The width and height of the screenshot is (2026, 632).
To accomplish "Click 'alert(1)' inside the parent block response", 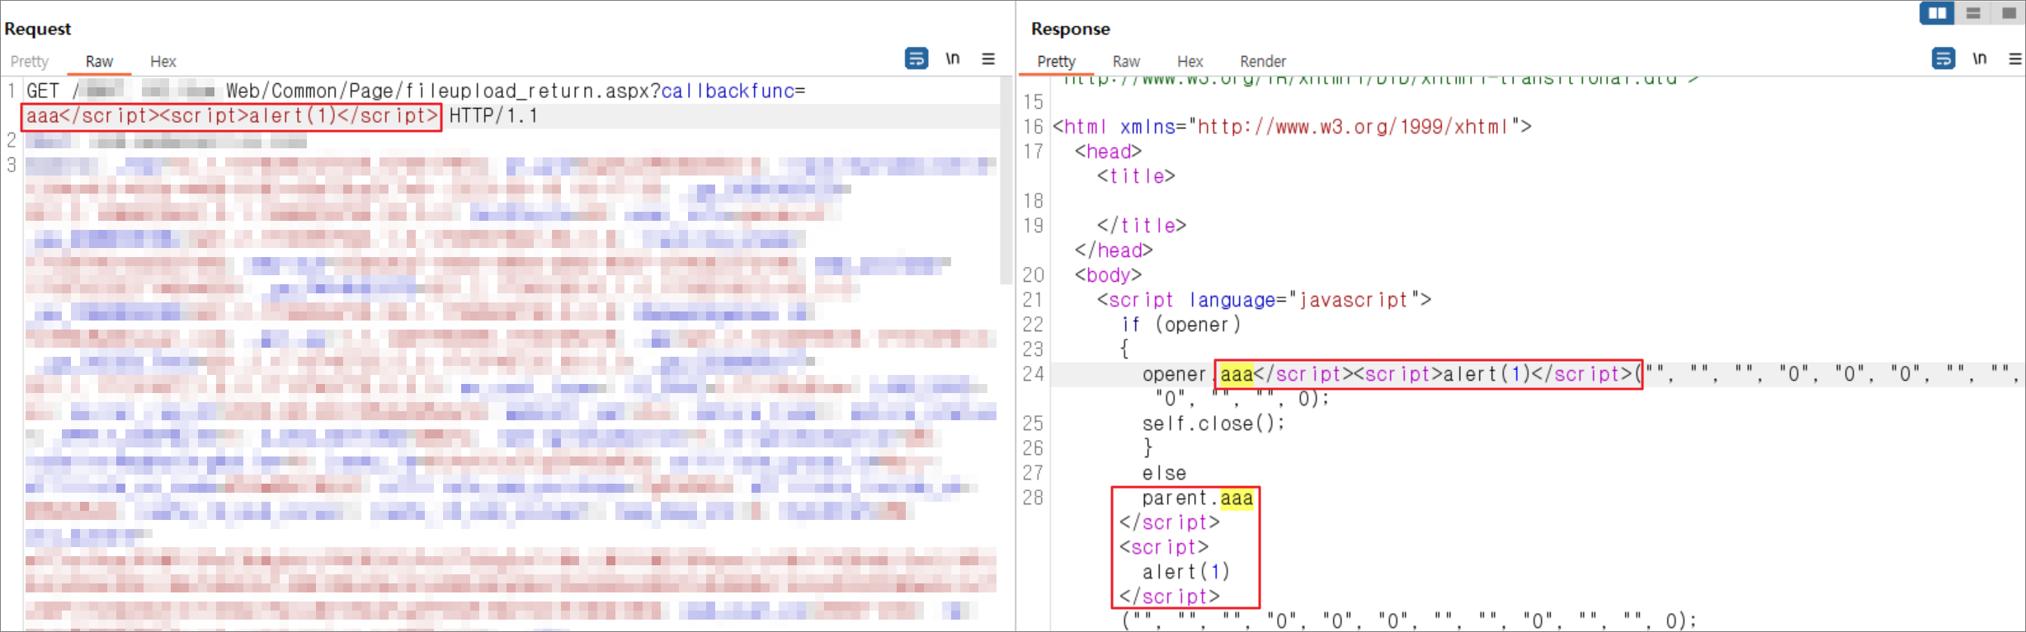I will (1185, 572).
